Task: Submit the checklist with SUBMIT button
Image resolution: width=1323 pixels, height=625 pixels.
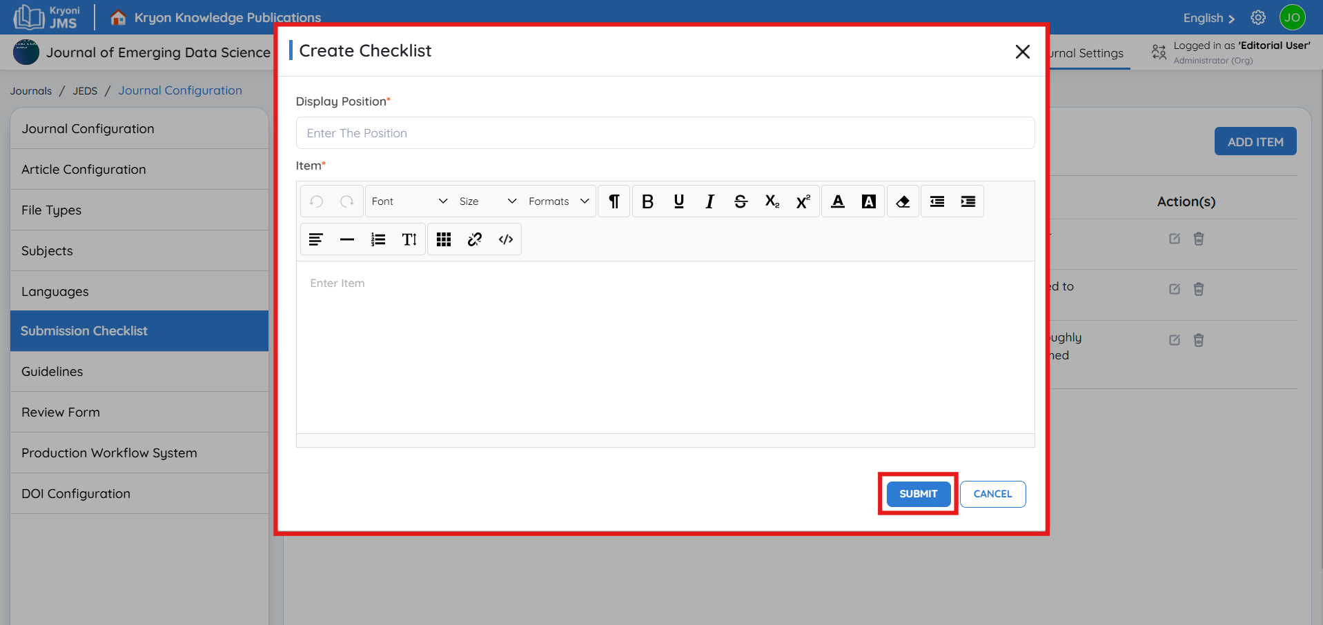Action: pyautogui.click(x=918, y=494)
